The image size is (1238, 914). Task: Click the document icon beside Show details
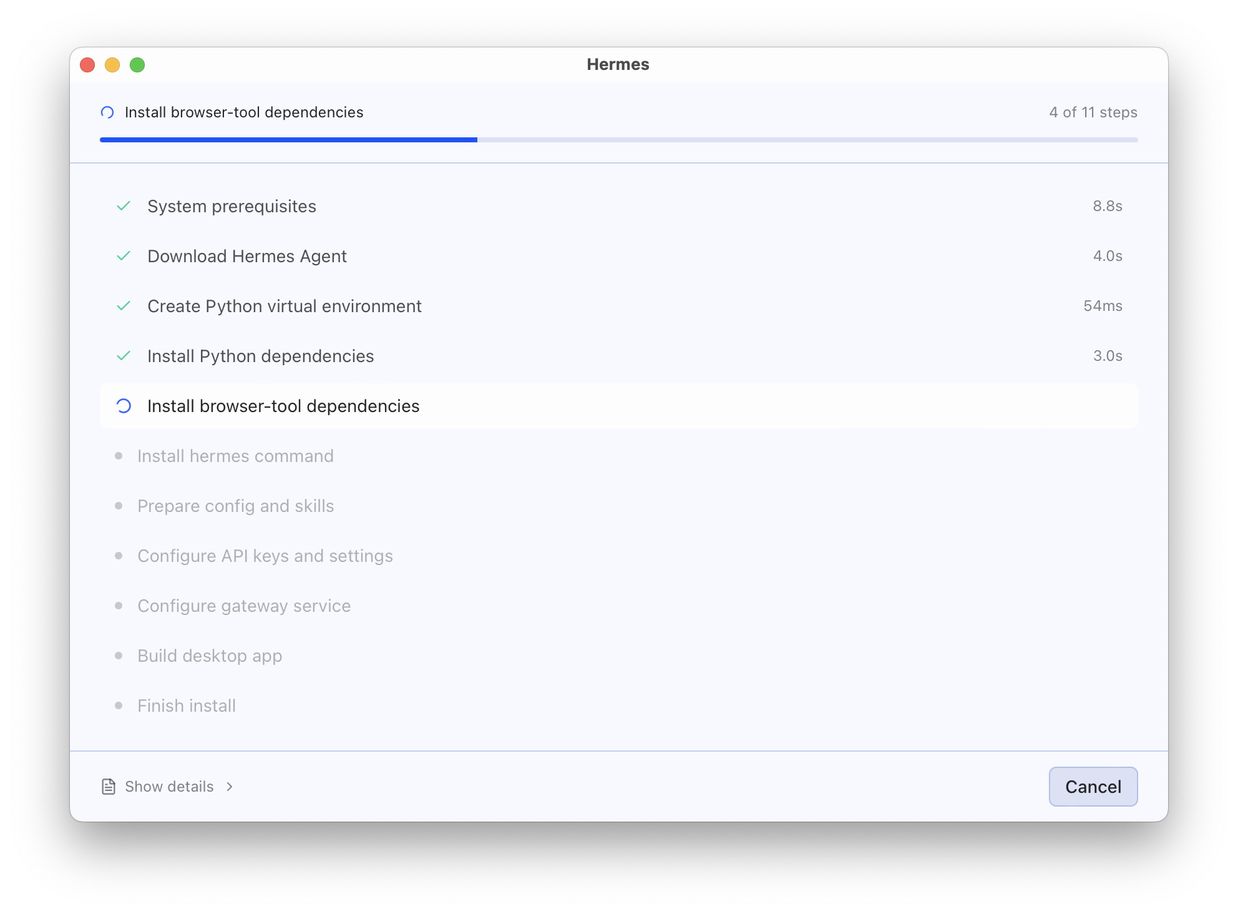coord(109,787)
